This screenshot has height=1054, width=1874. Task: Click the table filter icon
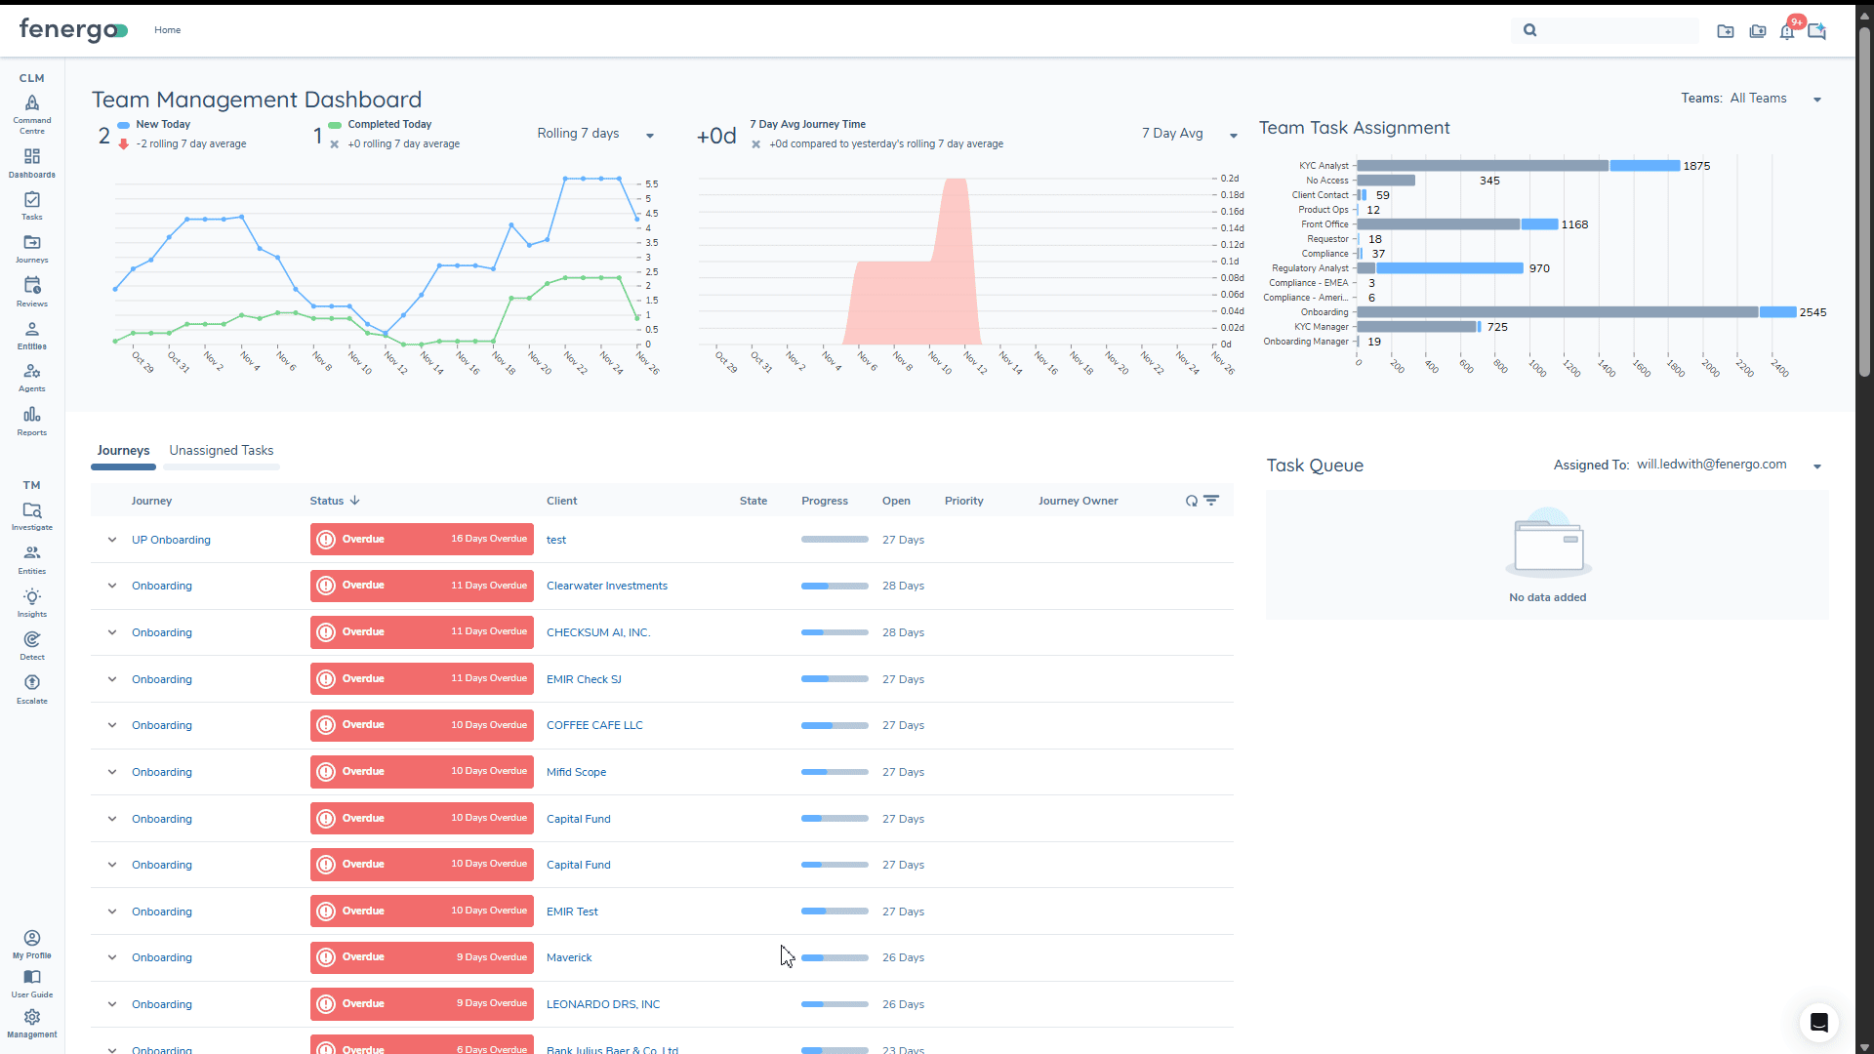(x=1211, y=501)
